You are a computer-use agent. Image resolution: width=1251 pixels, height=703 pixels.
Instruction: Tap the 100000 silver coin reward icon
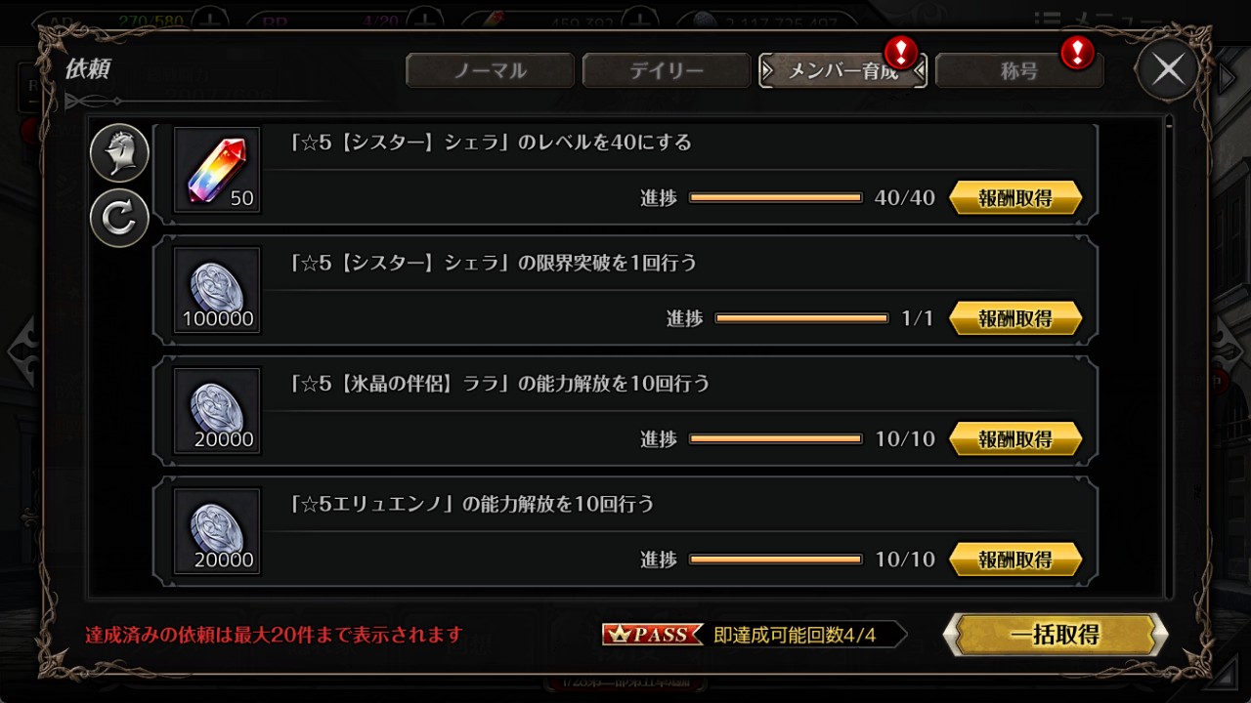217,290
